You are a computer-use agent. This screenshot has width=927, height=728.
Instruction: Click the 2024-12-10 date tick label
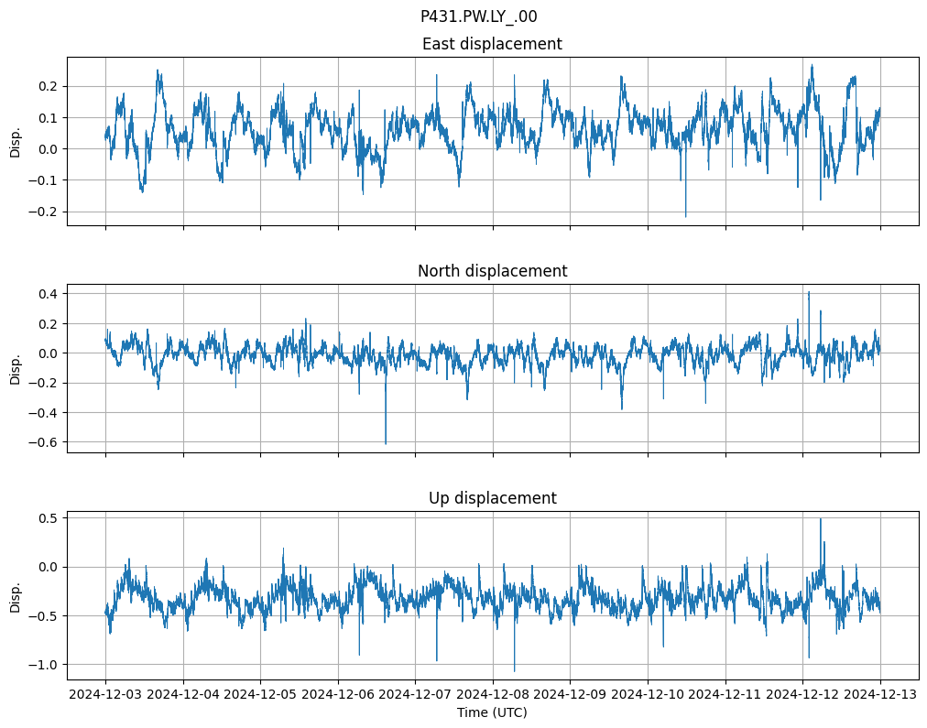pyautogui.click(x=648, y=695)
